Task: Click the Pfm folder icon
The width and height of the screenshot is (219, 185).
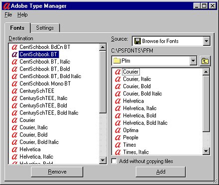Action: [117, 61]
